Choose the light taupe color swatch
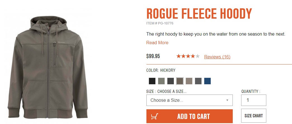The width and height of the screenshot is (292, 124). coord(189,81)
